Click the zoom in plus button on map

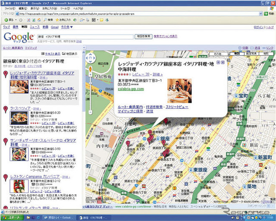click(x=90, y=75)
